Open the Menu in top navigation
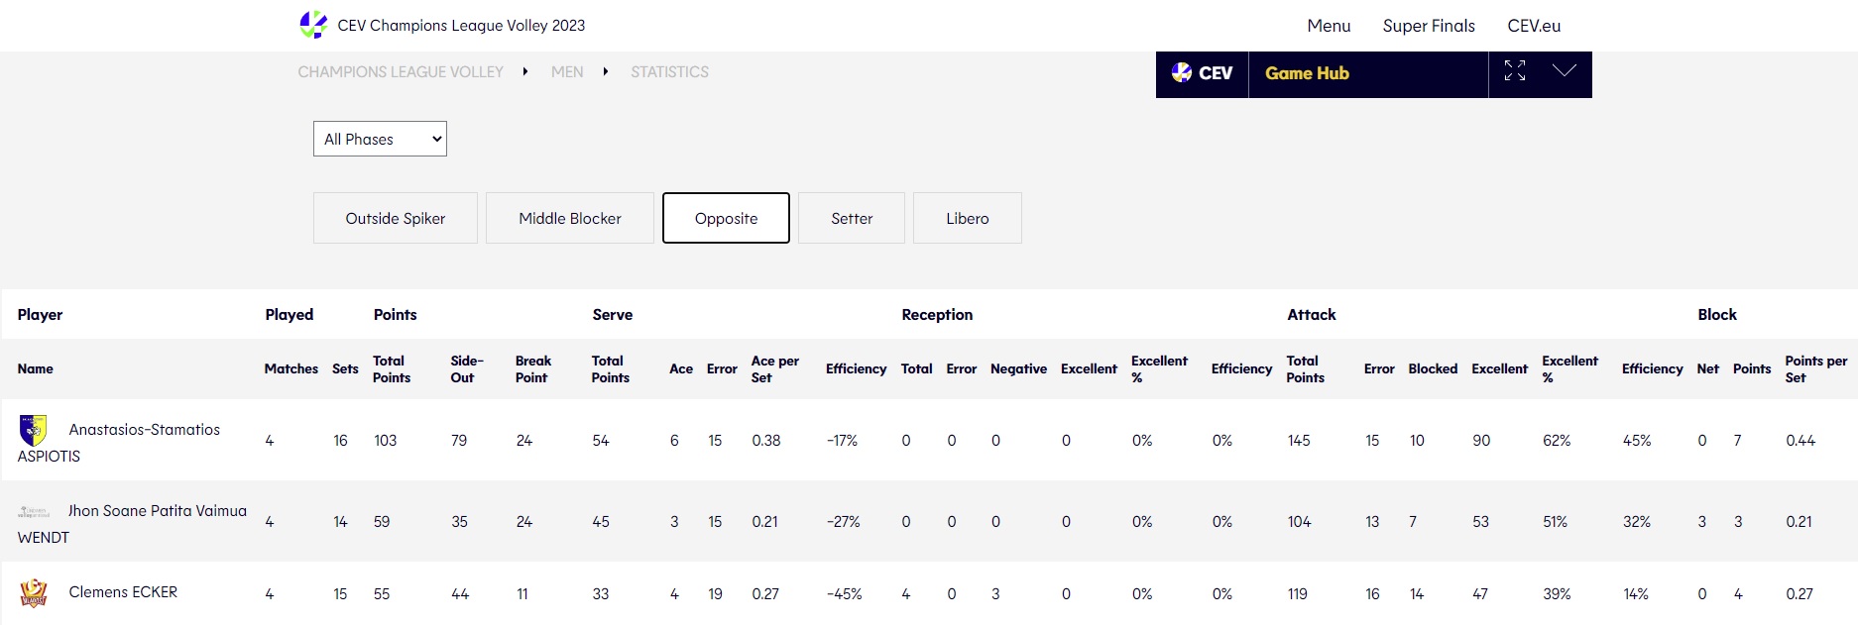 click(1329, 26)
